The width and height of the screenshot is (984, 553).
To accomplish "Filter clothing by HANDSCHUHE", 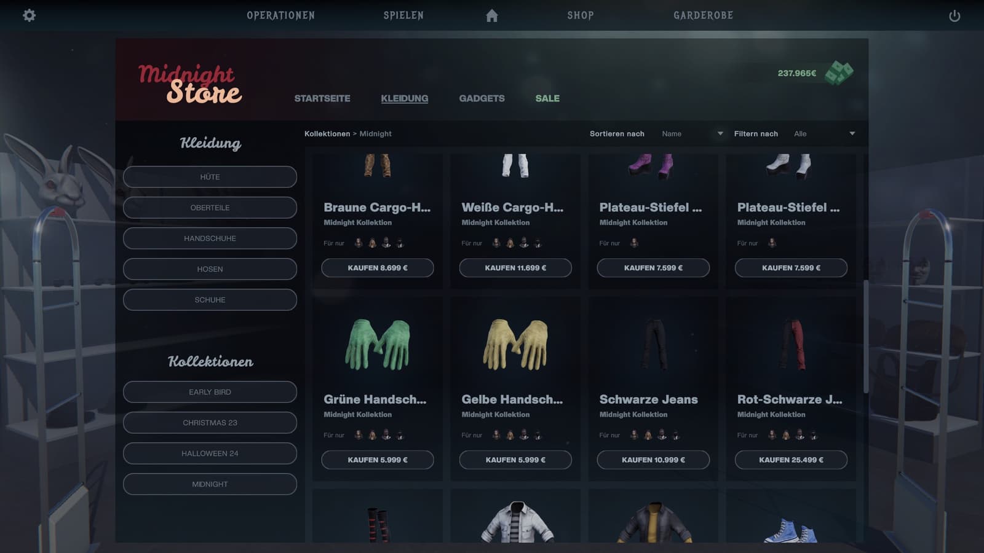I will pos(210,238).
